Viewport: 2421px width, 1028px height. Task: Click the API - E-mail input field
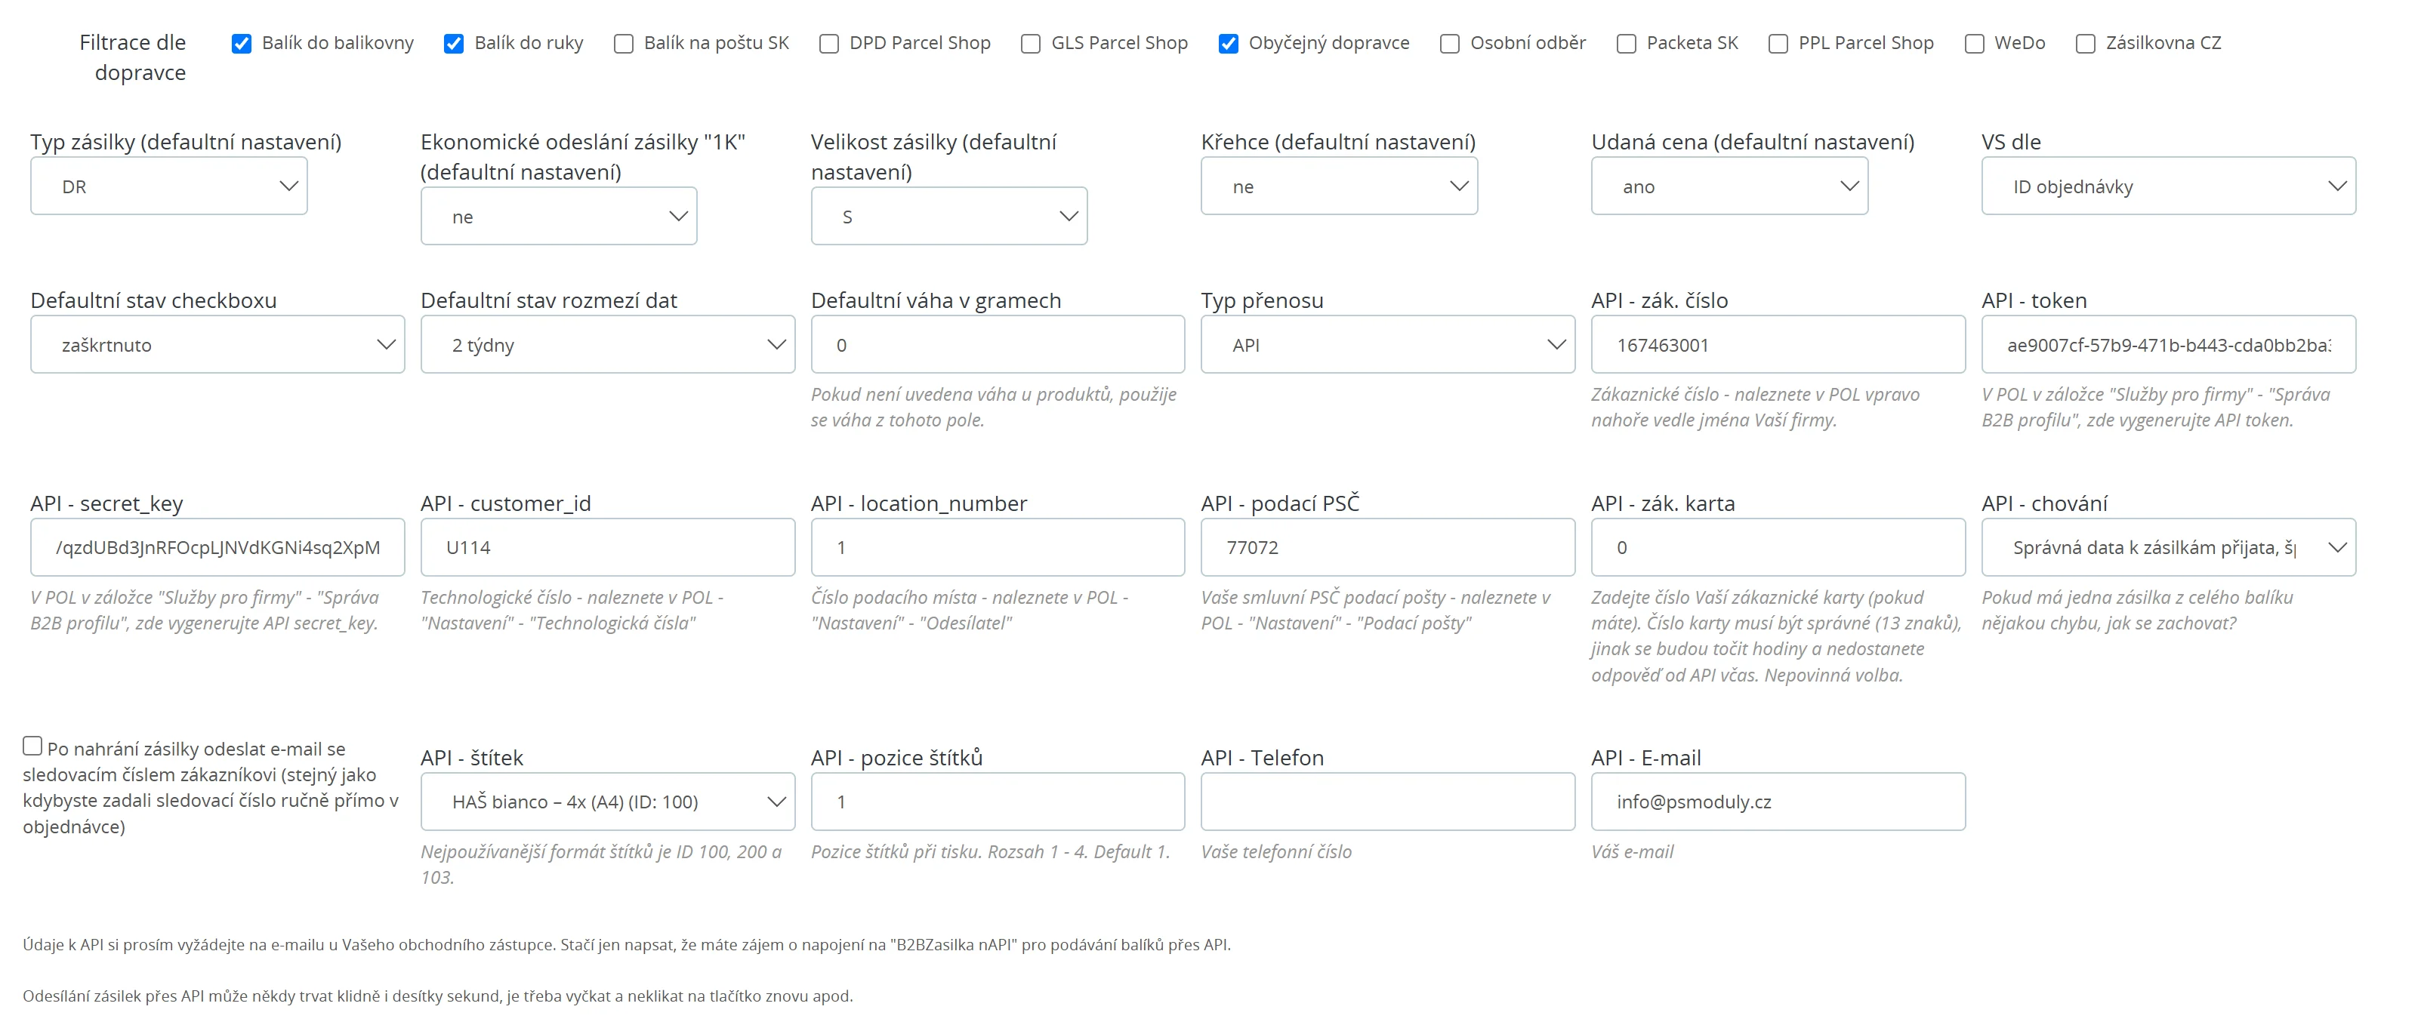click(x=1777, y=802)
